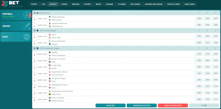Pick home win 66% for Levski Sofia

click(x=199, y=67)
